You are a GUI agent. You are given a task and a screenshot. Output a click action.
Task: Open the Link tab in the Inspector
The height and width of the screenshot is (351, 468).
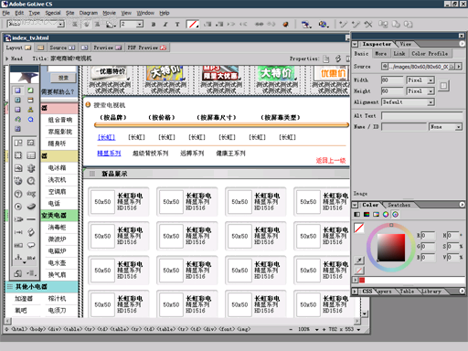point(399,54)
